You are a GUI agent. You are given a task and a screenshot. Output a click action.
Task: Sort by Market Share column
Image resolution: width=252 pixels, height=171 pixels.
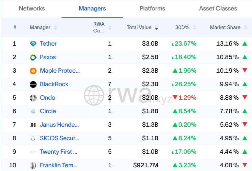pyautogui.click(x=245, y=27)
